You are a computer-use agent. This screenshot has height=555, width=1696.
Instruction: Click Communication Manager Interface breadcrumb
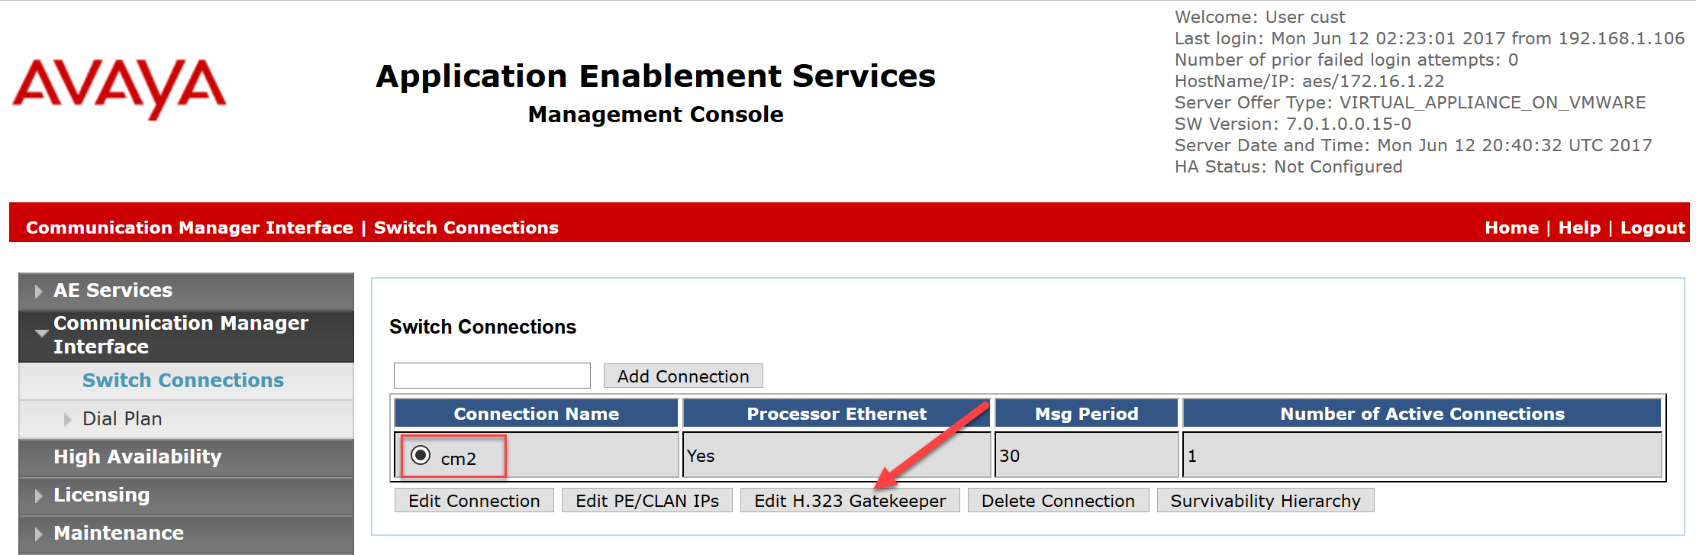coord(189,227)
